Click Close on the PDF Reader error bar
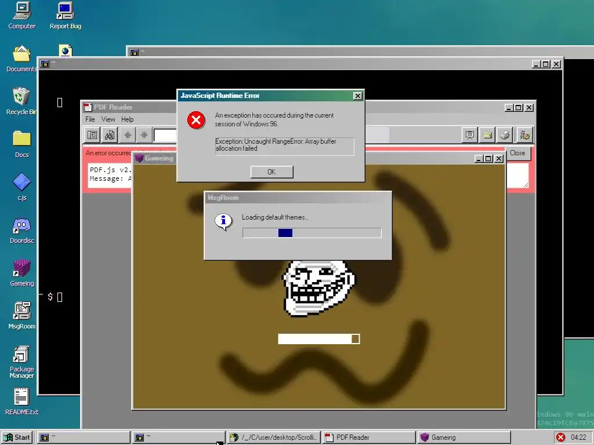The width and height of the screenshot is (594, 445). click(517, 153)
